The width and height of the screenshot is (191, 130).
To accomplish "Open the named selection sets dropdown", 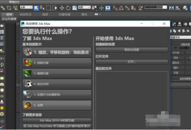I will (155, 7).
